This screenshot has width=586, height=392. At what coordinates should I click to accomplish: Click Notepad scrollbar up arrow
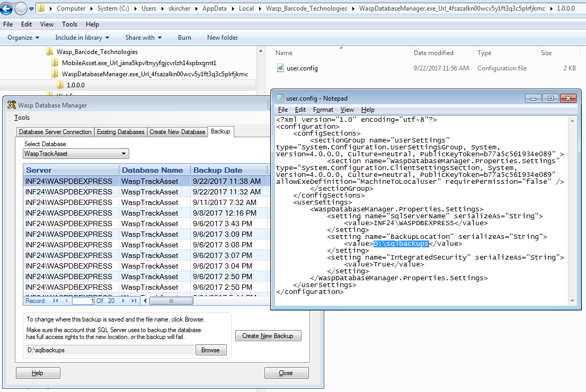[572, 120]
